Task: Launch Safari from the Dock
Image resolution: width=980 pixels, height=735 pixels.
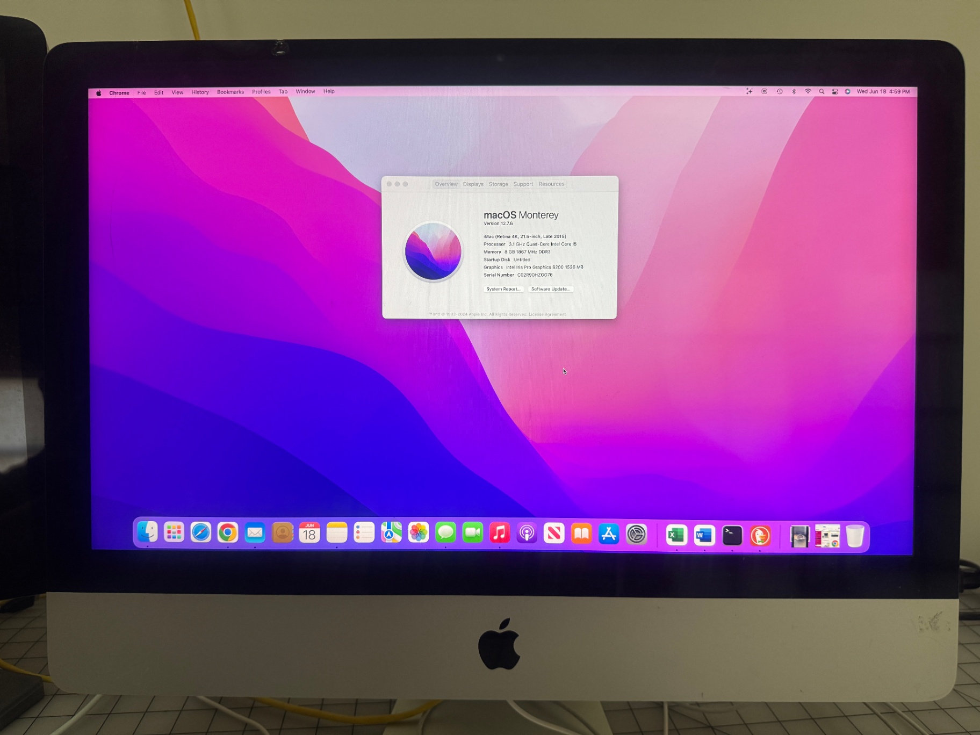Action: [200, 533]
